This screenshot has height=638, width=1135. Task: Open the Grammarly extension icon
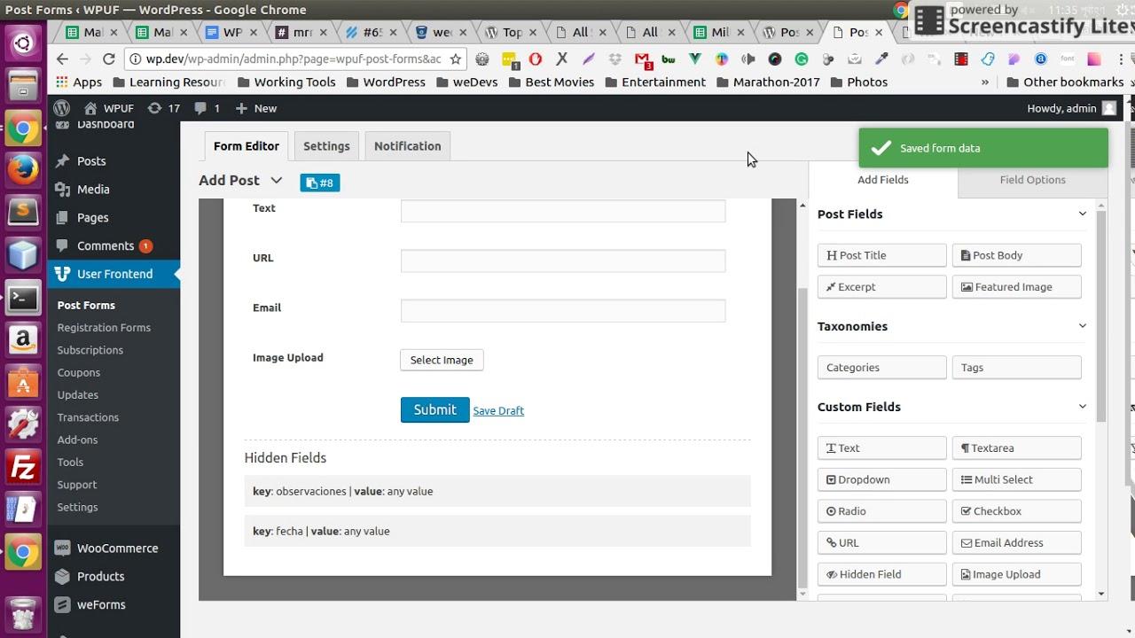pos(802,59)
